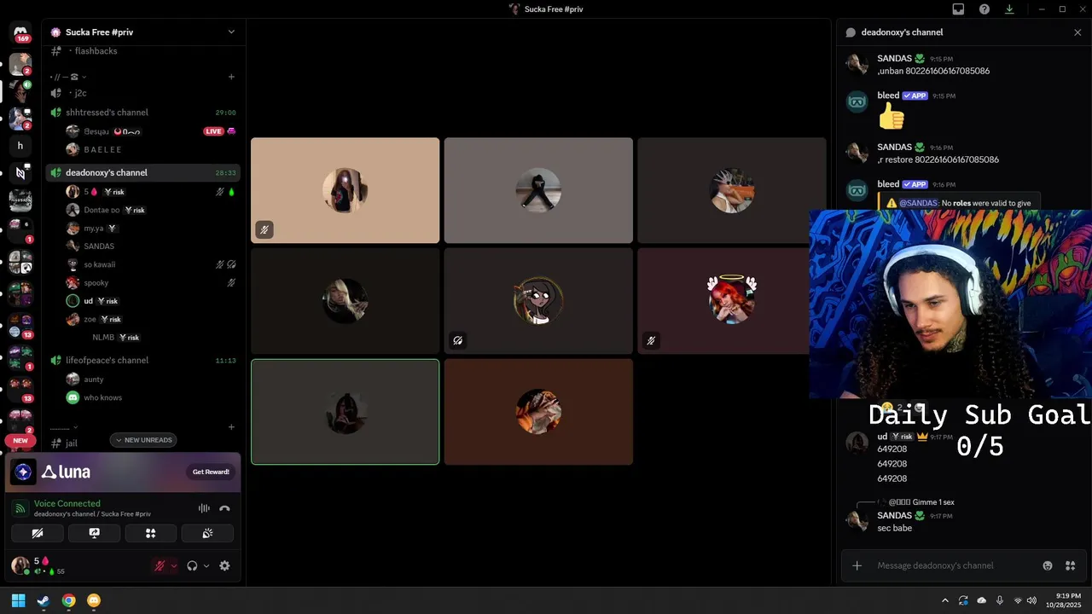1092x614 pixels.
Task: Click bleed bot name beside thumbs-up
Action: click(x=888, y=96)
